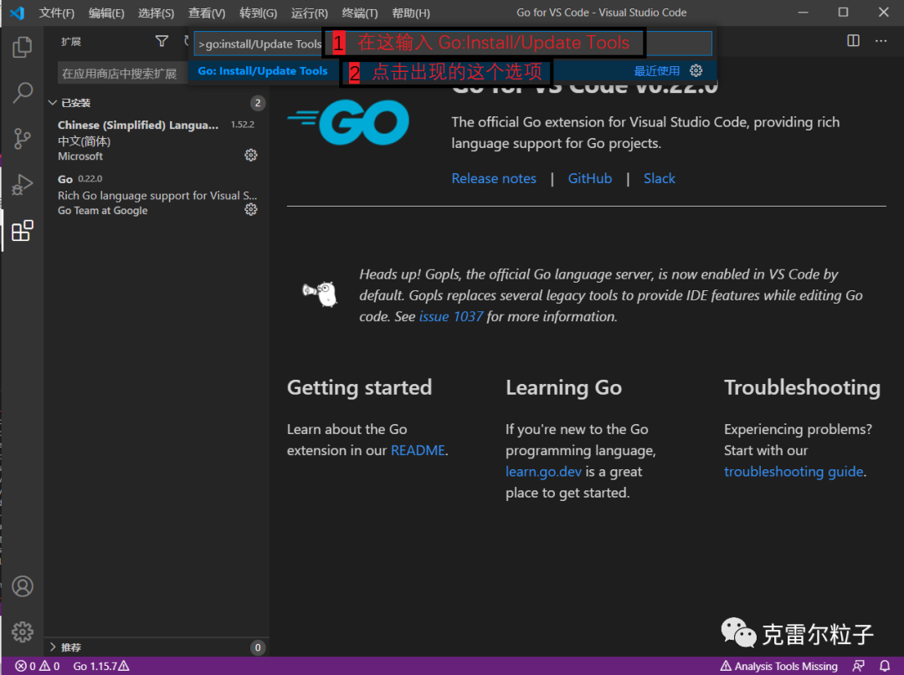Click Analysis Tools Missing warning
Screen dimensions: 904x675
coord(778,666)
